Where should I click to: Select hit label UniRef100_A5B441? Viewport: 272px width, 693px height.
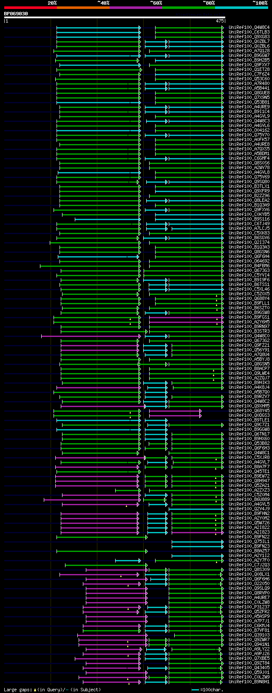249,88
